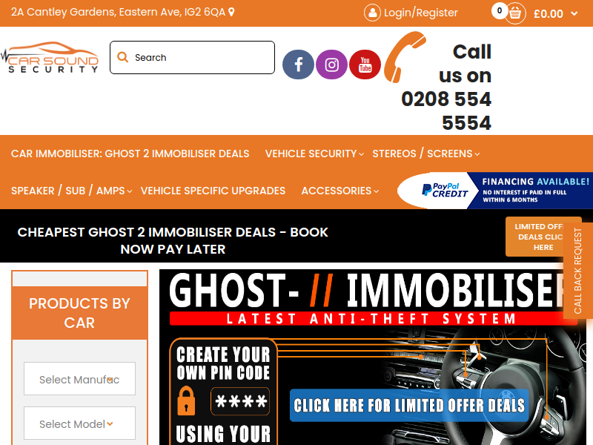This screenshot has height=445, width=593.
Task: Open the YouTube channel icon
Action: (x=365, y=65)
